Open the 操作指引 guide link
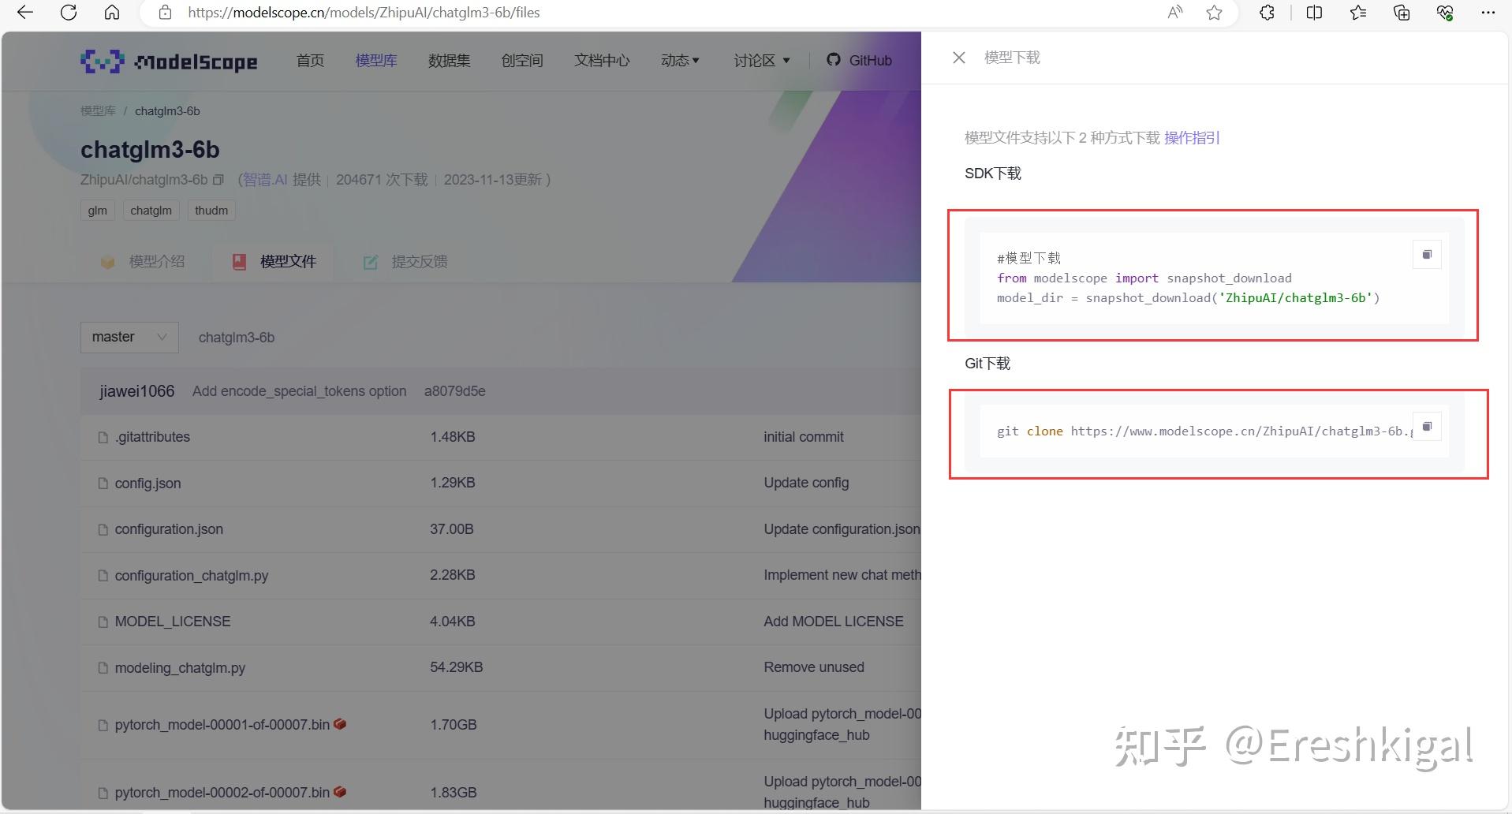The height and width of the screenshot is (814, 1512). click(1192, 137)
